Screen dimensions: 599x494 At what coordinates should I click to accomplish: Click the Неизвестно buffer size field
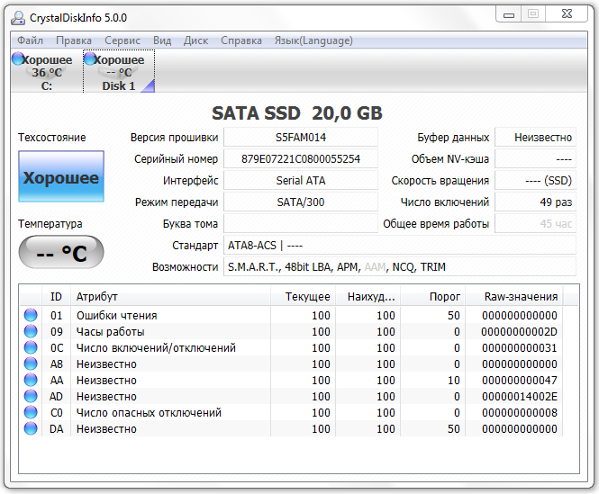point(536,138)
